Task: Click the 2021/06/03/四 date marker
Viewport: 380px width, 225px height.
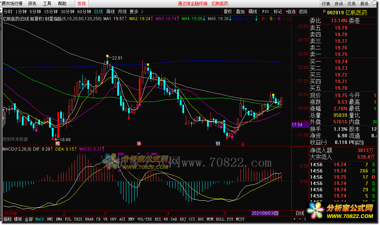Action: point(264,213)
